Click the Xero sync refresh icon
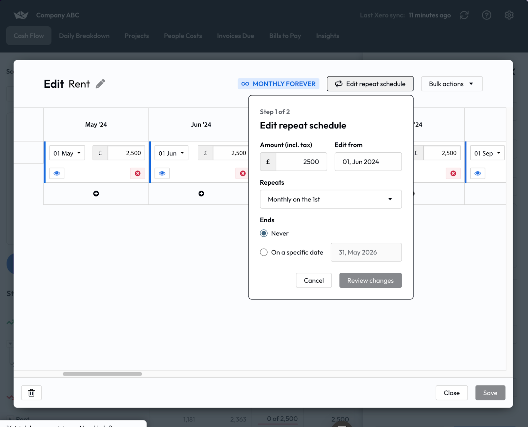The width and height of the screenshot is (528, 427). [x=464, y=15]
